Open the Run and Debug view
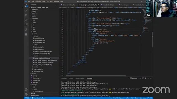The image size is (177, 99). point(26,20)
